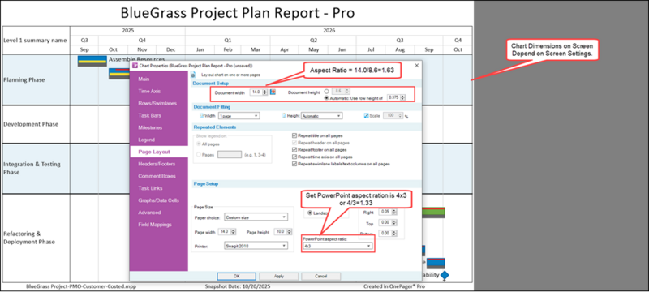Screen dimensions: 649x292
Task: Click the Bottom margin spinner arrows
Action: tap(395, 234)
